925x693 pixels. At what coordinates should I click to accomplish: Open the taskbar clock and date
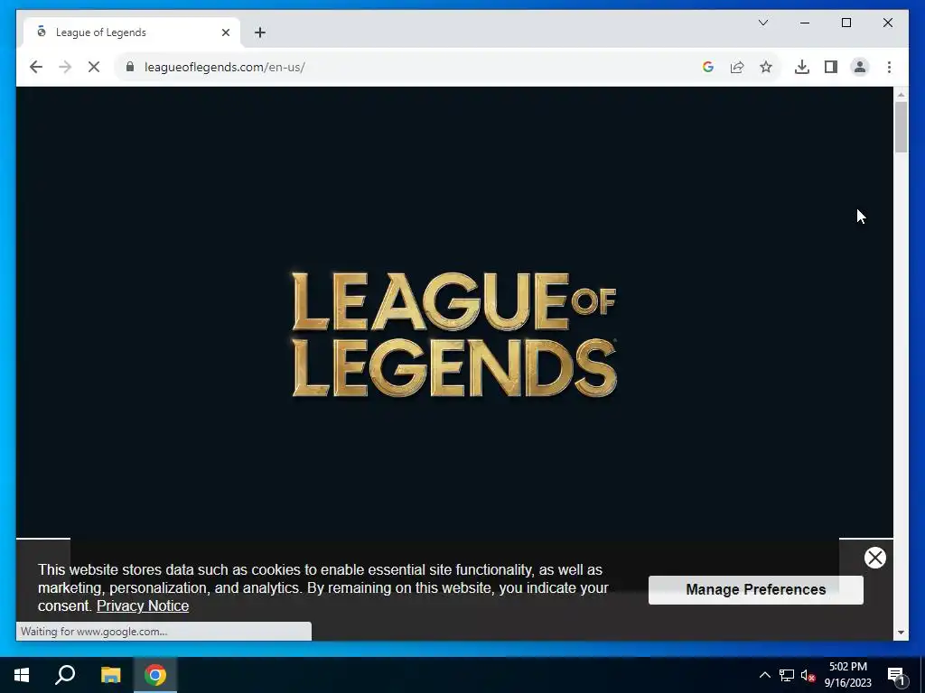point(847,675)
